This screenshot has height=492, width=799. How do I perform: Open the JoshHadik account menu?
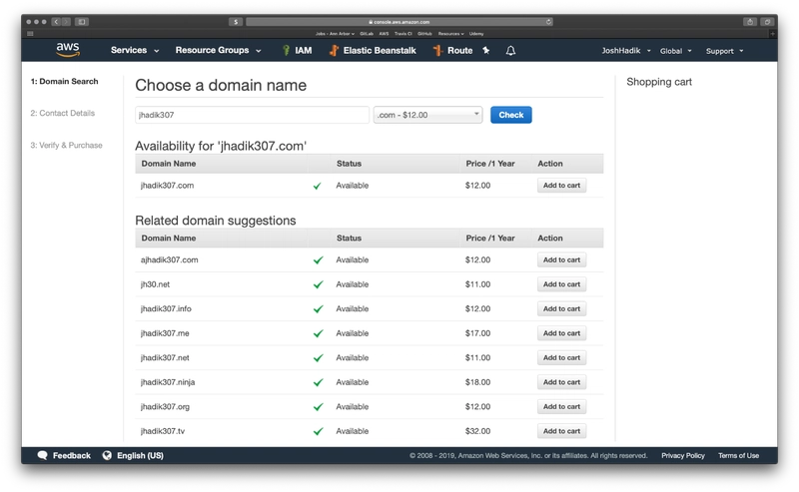coord(627,51)
